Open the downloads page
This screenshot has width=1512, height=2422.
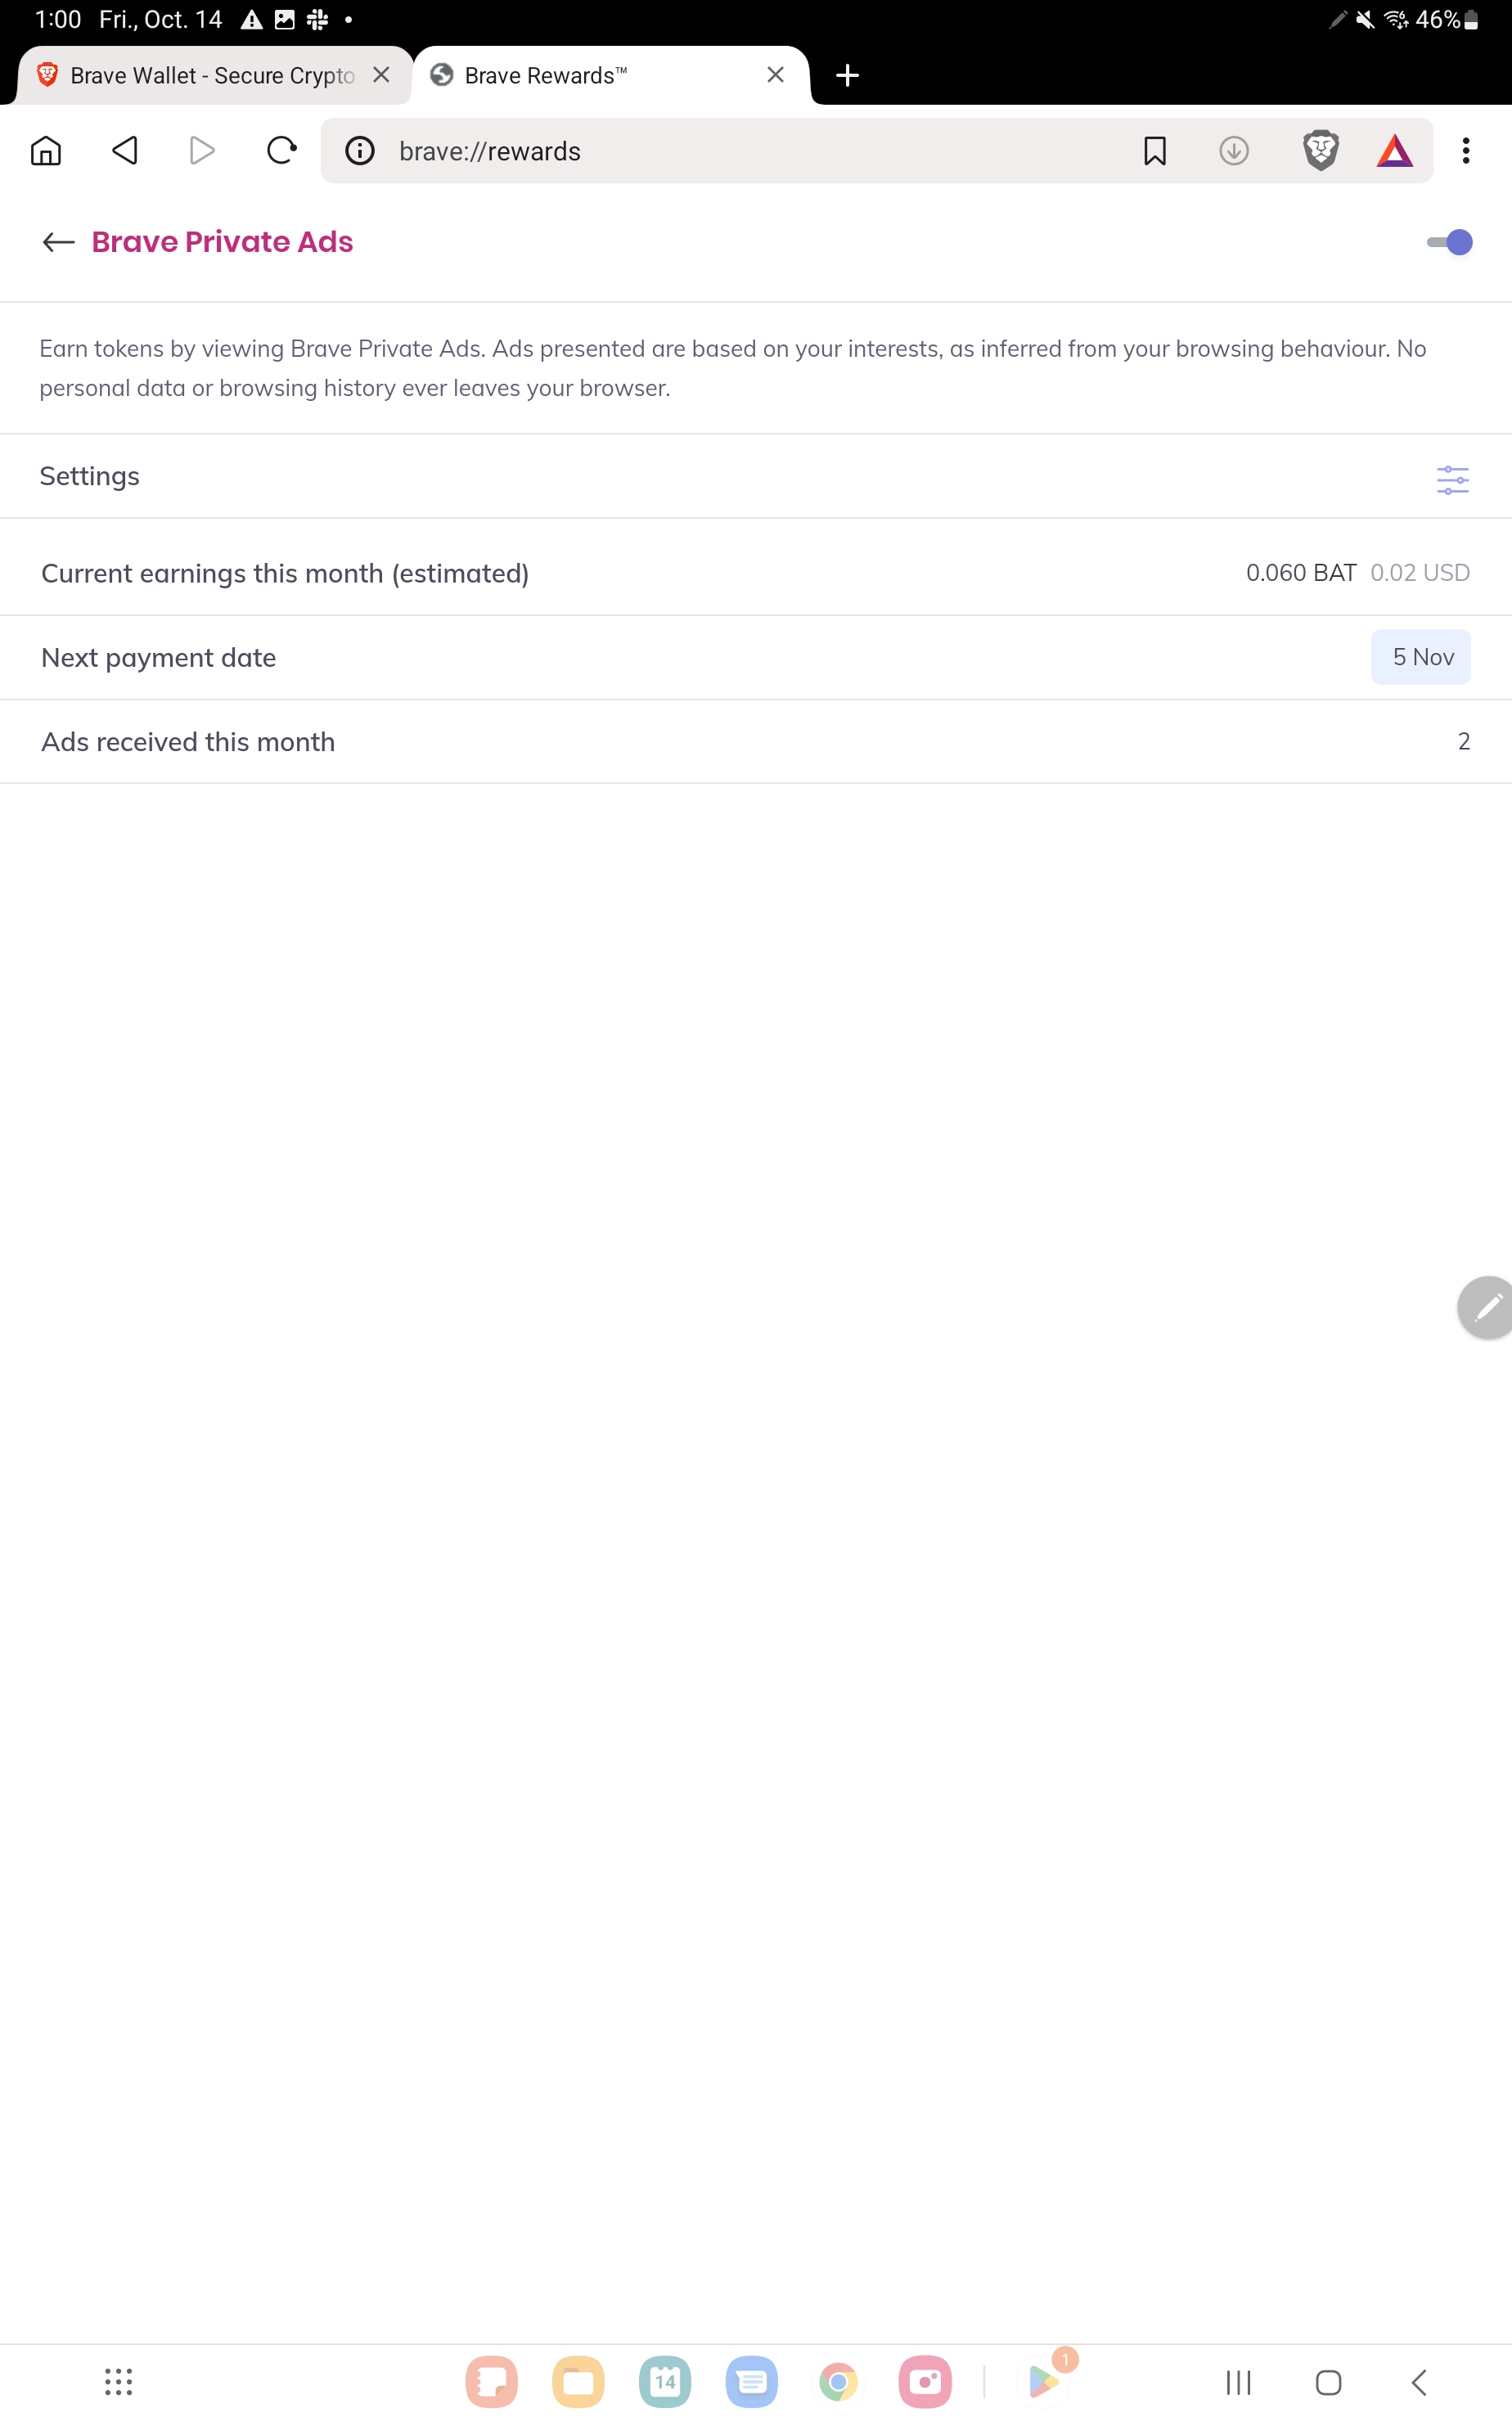(1234, 151)
